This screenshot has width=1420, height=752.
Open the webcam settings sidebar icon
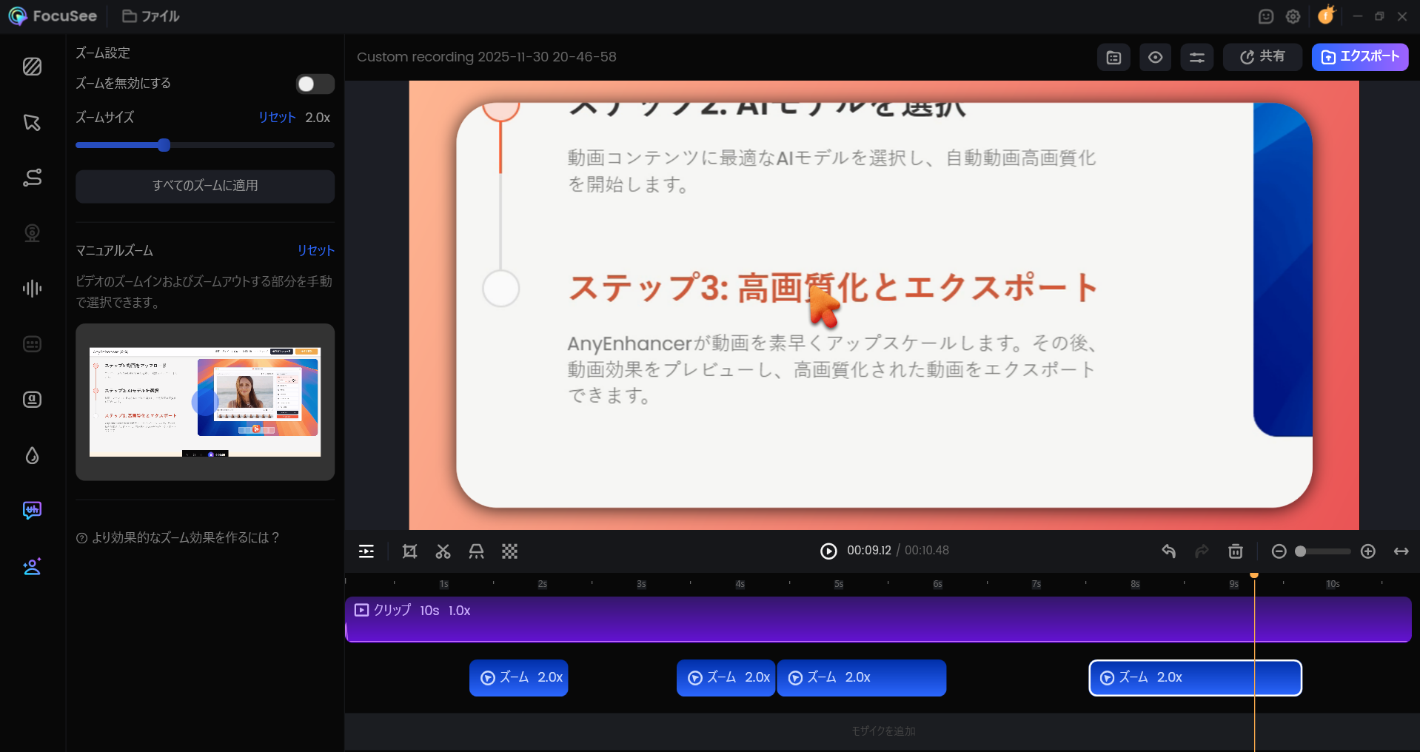[x=32, y=233]
